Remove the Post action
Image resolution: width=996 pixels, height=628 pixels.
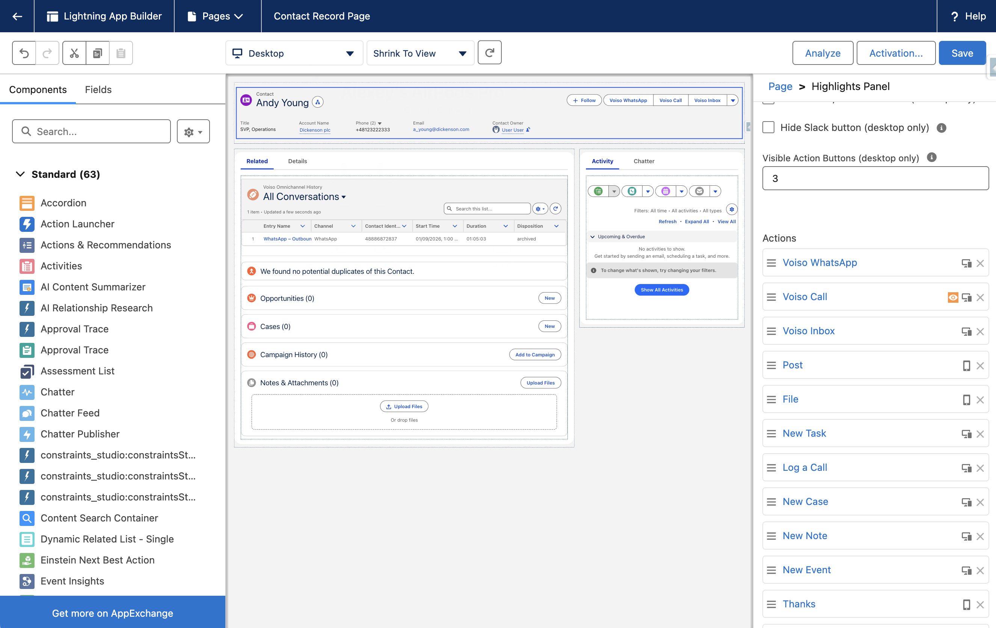tap(980, 366)
